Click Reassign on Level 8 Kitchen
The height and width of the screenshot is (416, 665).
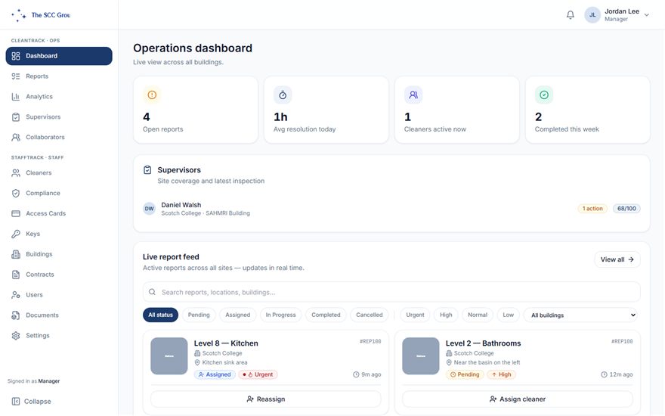pyautogui.click(x=266, y=399)
